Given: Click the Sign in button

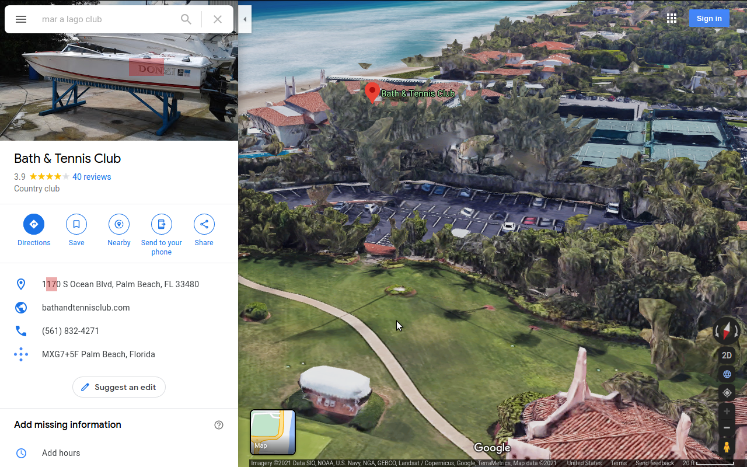Looking at the screenshot, I should [x=709, y=18].
